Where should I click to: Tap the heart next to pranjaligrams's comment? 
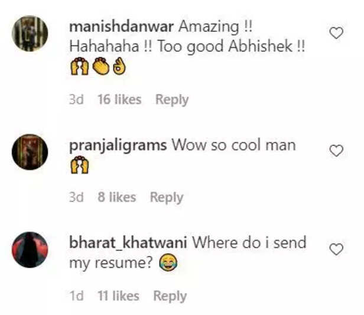[x=336, y=151]
